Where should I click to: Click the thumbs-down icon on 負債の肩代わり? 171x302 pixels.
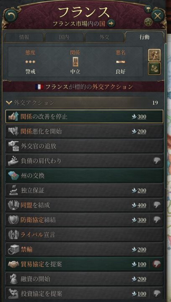coord(157,161)
